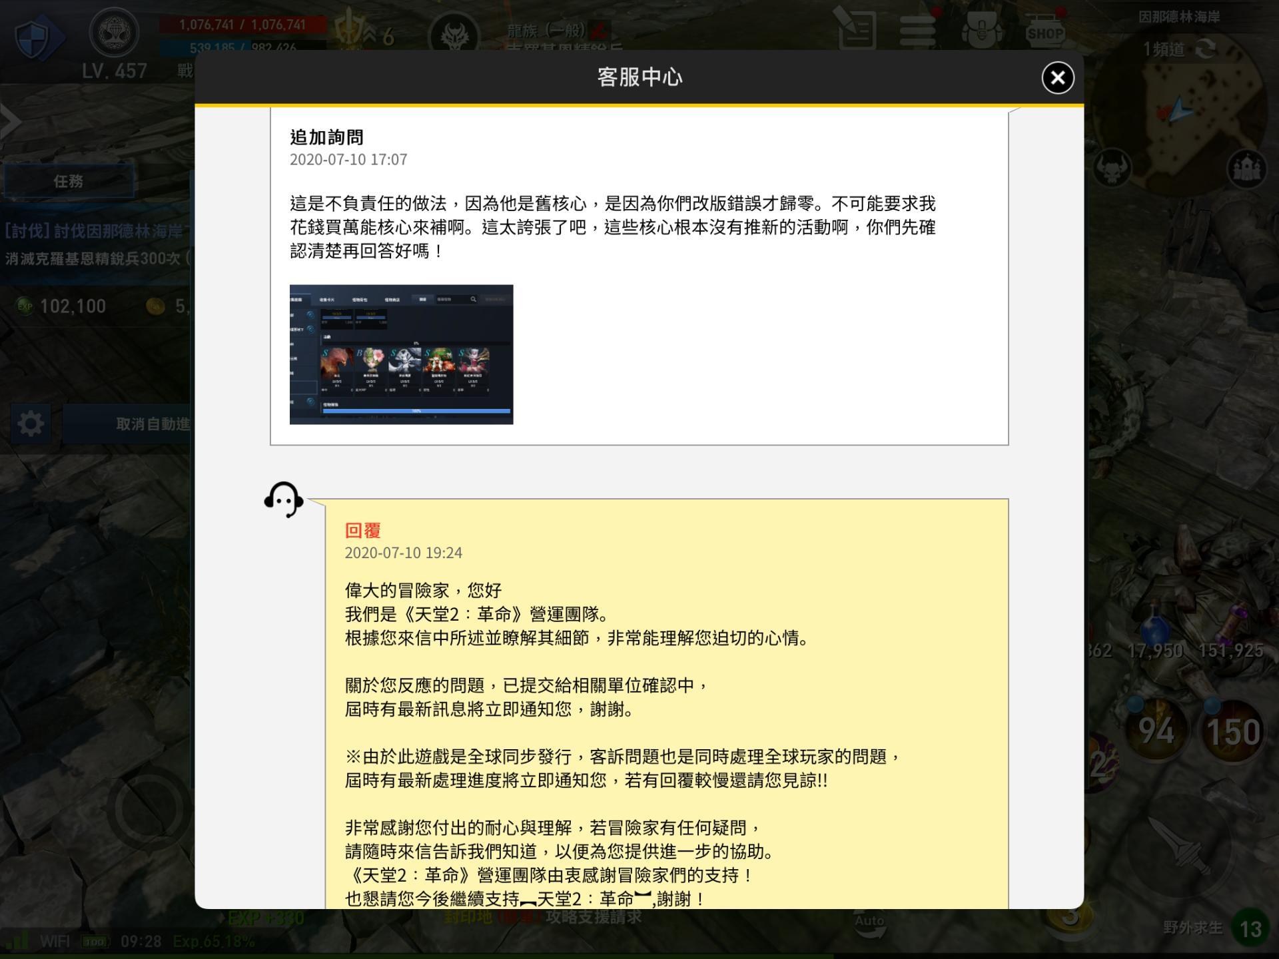The image size is (1279, 959).
Task: Open the bag inventory icon in top bar
Action: tap(982, 30)
